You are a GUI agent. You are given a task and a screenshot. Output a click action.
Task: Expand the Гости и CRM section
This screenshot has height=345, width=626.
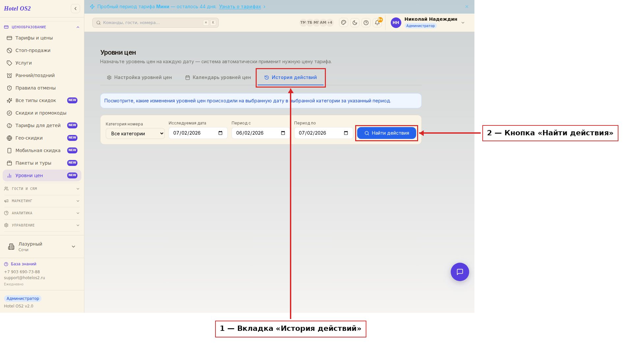click(x=42, y=189)
